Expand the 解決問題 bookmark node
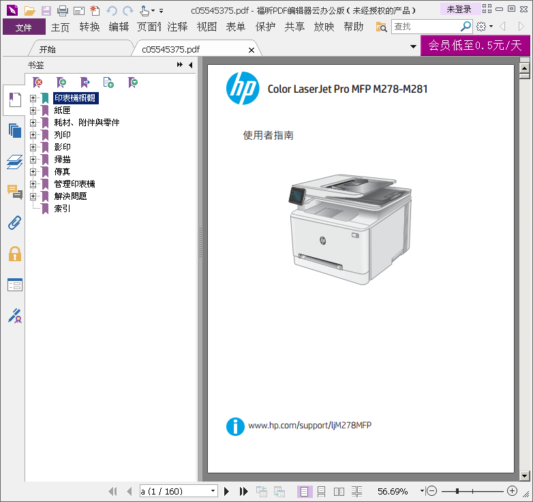 pyautogui.click(x=33, y=196)
